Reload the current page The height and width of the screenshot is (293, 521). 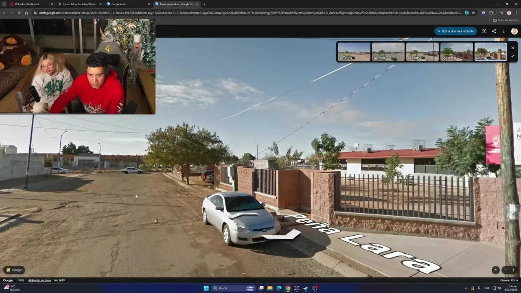(x=19, y=13)
